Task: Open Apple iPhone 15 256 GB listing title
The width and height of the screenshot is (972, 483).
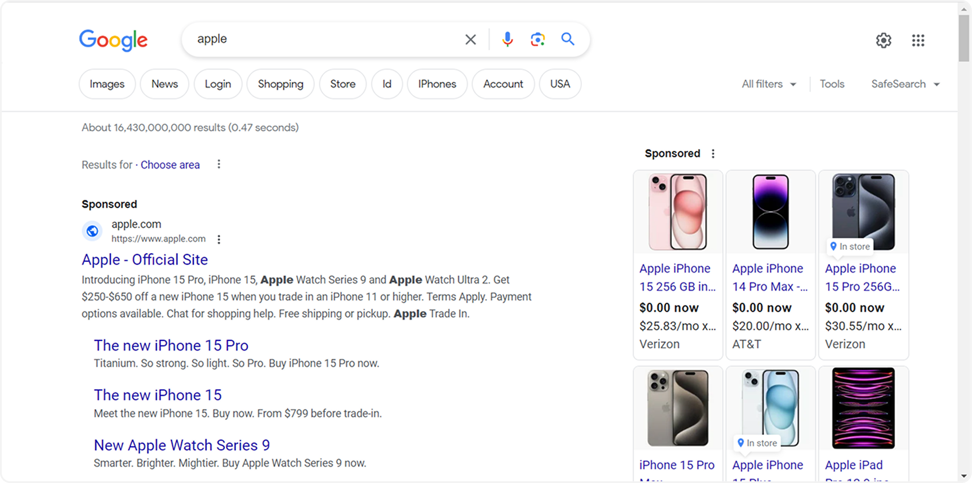Action: click(x=678, y=277)
